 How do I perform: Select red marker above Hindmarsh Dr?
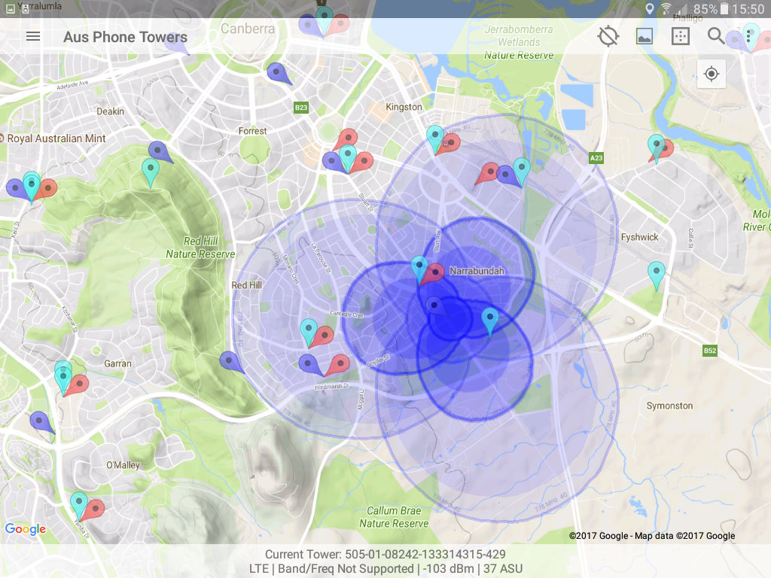pos(338,365)
